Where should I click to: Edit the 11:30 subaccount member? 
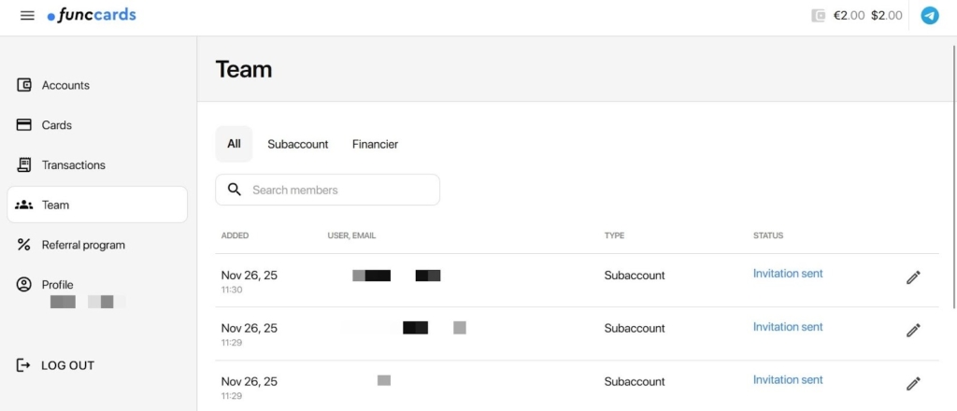point(913,277)
